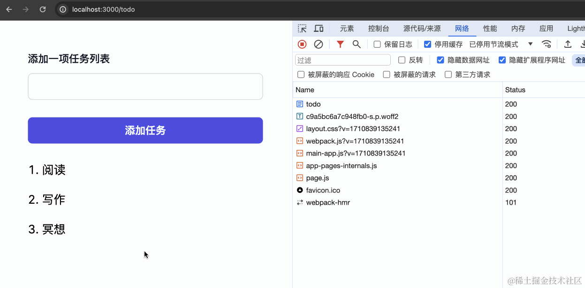The height and width of the screenshot is (288, 585).
Task: Click the import HAR upload icon
Action: (x=568, y=44)
